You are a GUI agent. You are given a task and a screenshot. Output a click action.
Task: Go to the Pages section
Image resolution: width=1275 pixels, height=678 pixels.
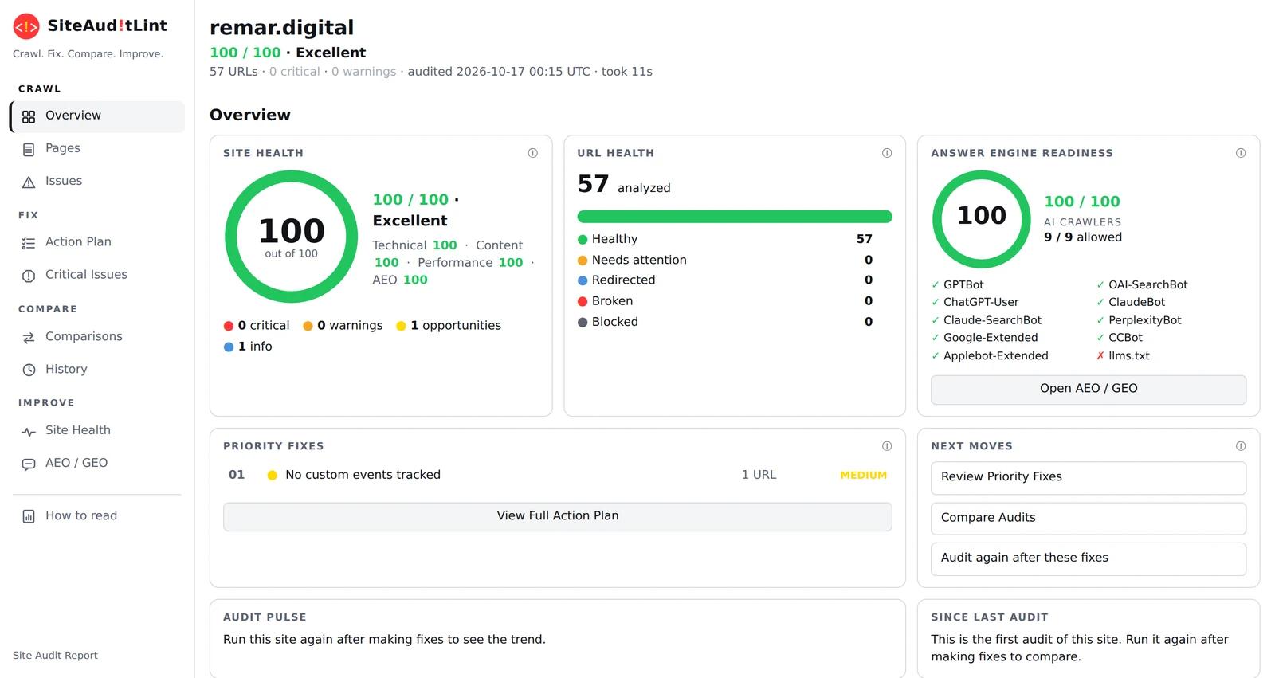(x=97, y=149)
